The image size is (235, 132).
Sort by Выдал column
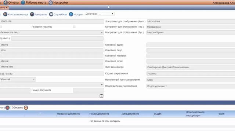pos(158,114)
